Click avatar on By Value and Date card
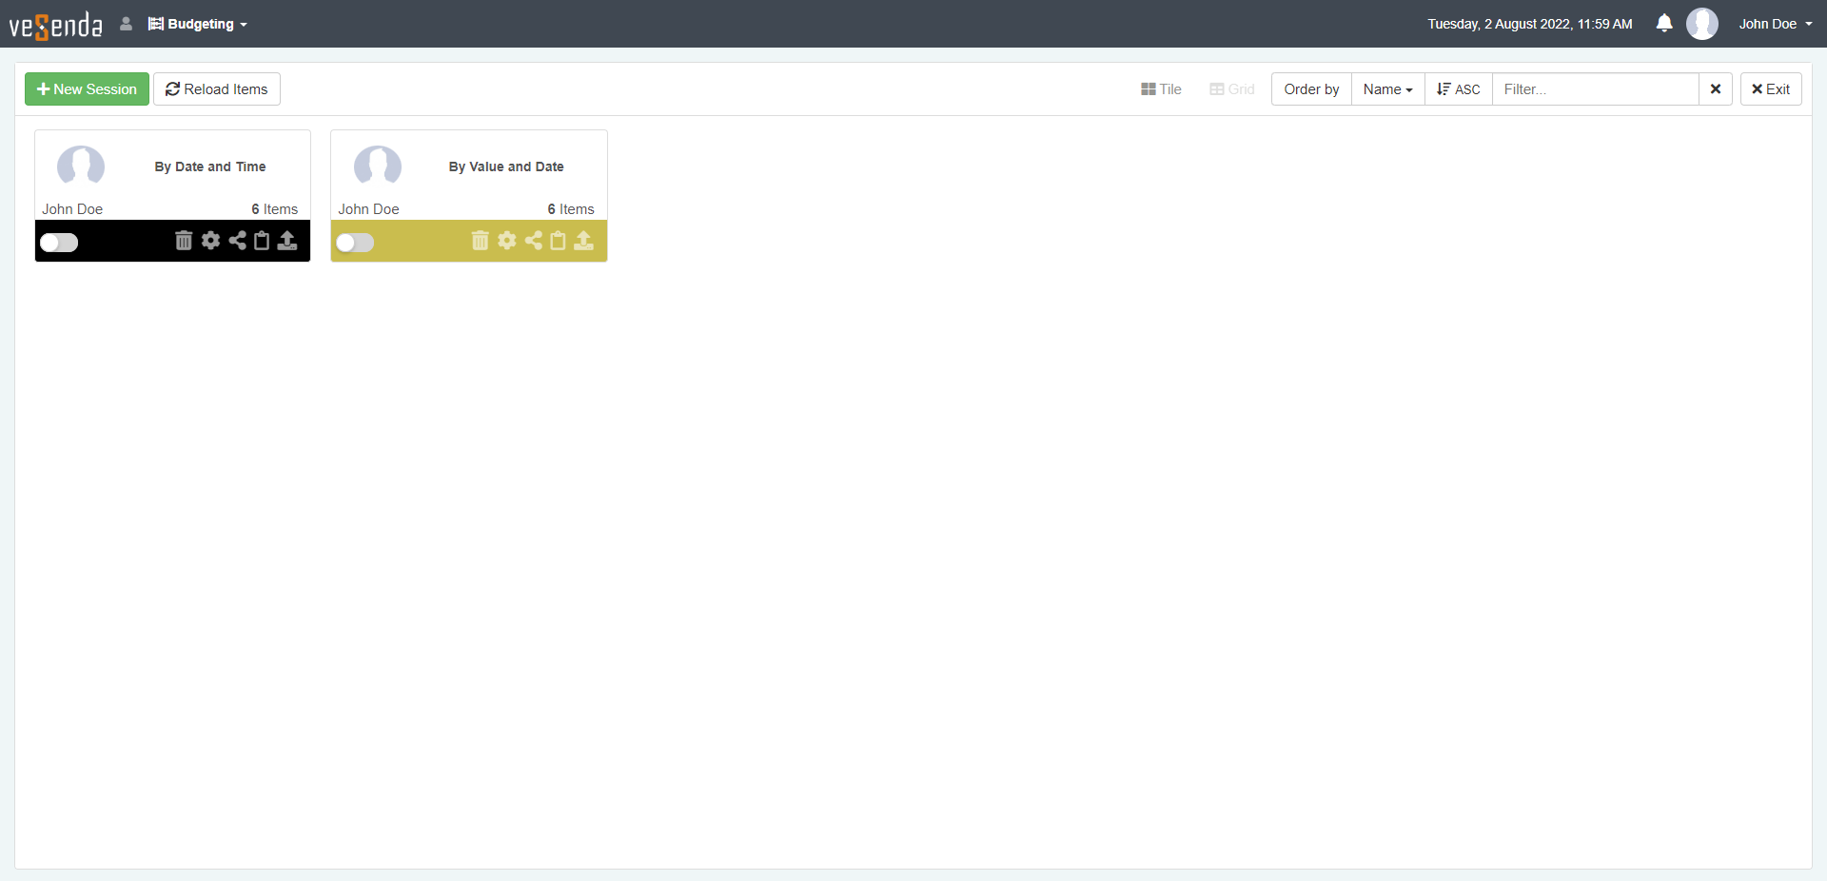 coord(378,166)
